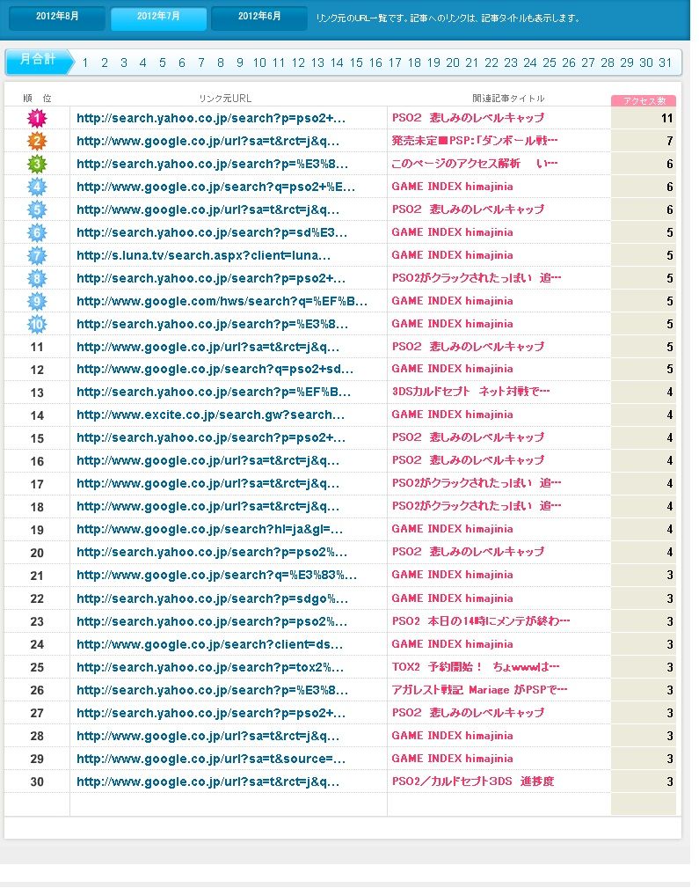Click access count 7 in rank 2

[670, 141]
